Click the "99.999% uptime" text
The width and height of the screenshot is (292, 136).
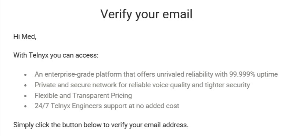[x=253, y=74]
